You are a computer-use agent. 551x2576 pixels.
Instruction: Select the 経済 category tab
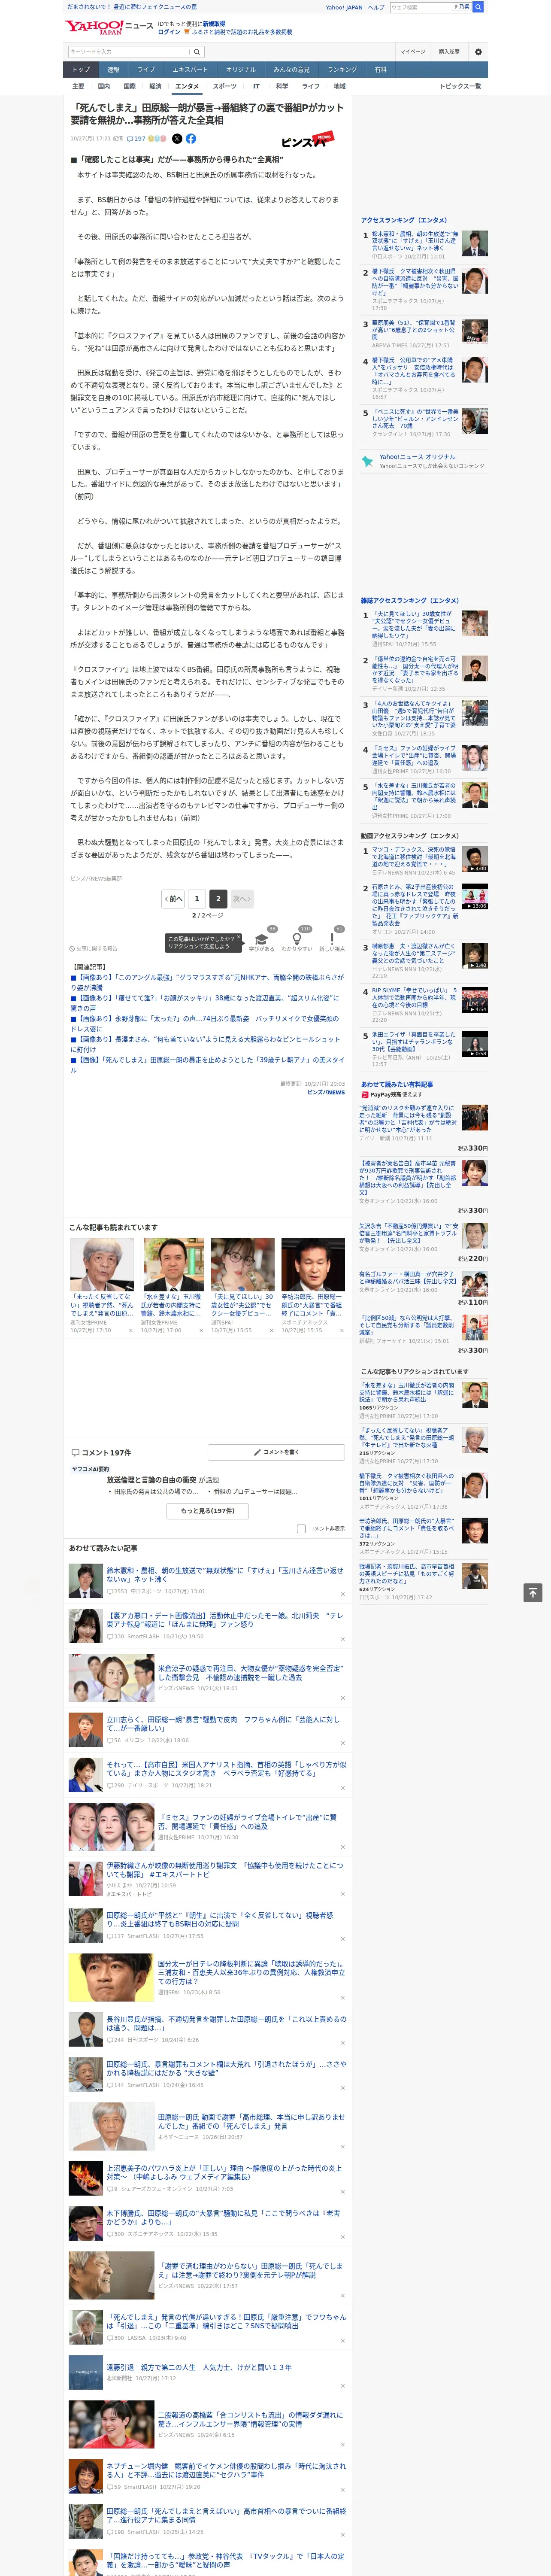[x=155, y=86]
